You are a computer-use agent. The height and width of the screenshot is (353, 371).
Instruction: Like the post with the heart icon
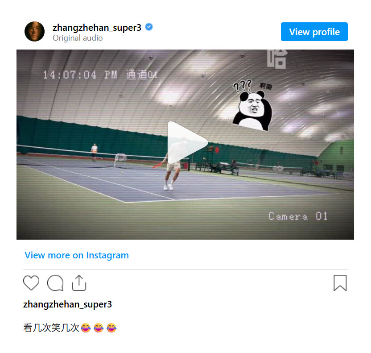[31, 282]
